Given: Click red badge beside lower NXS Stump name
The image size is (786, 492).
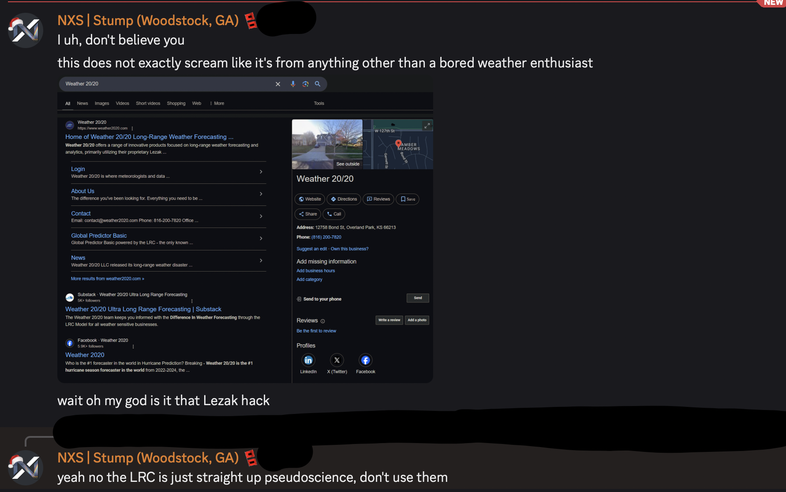Looking at the screenshot, I should pyautogui.click(x=251, y=458).
